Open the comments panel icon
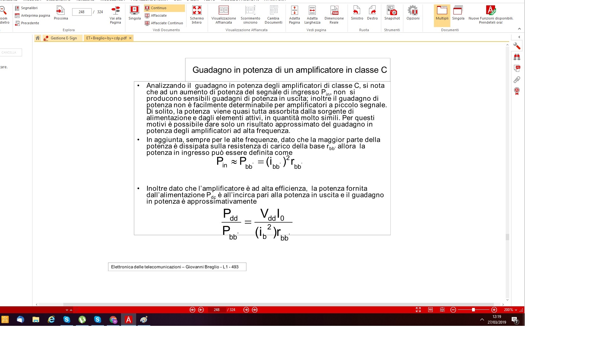The height and width of the screenshot is (340, 605). pos(517,68)
